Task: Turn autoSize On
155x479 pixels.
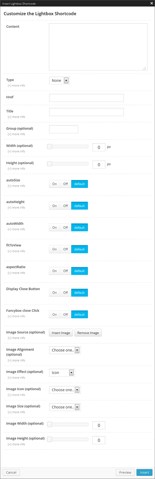Action: pos(54,184)
